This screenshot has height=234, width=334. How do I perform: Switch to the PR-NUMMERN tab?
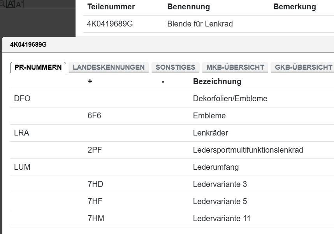pyautogui.click(x=38, y=67)
